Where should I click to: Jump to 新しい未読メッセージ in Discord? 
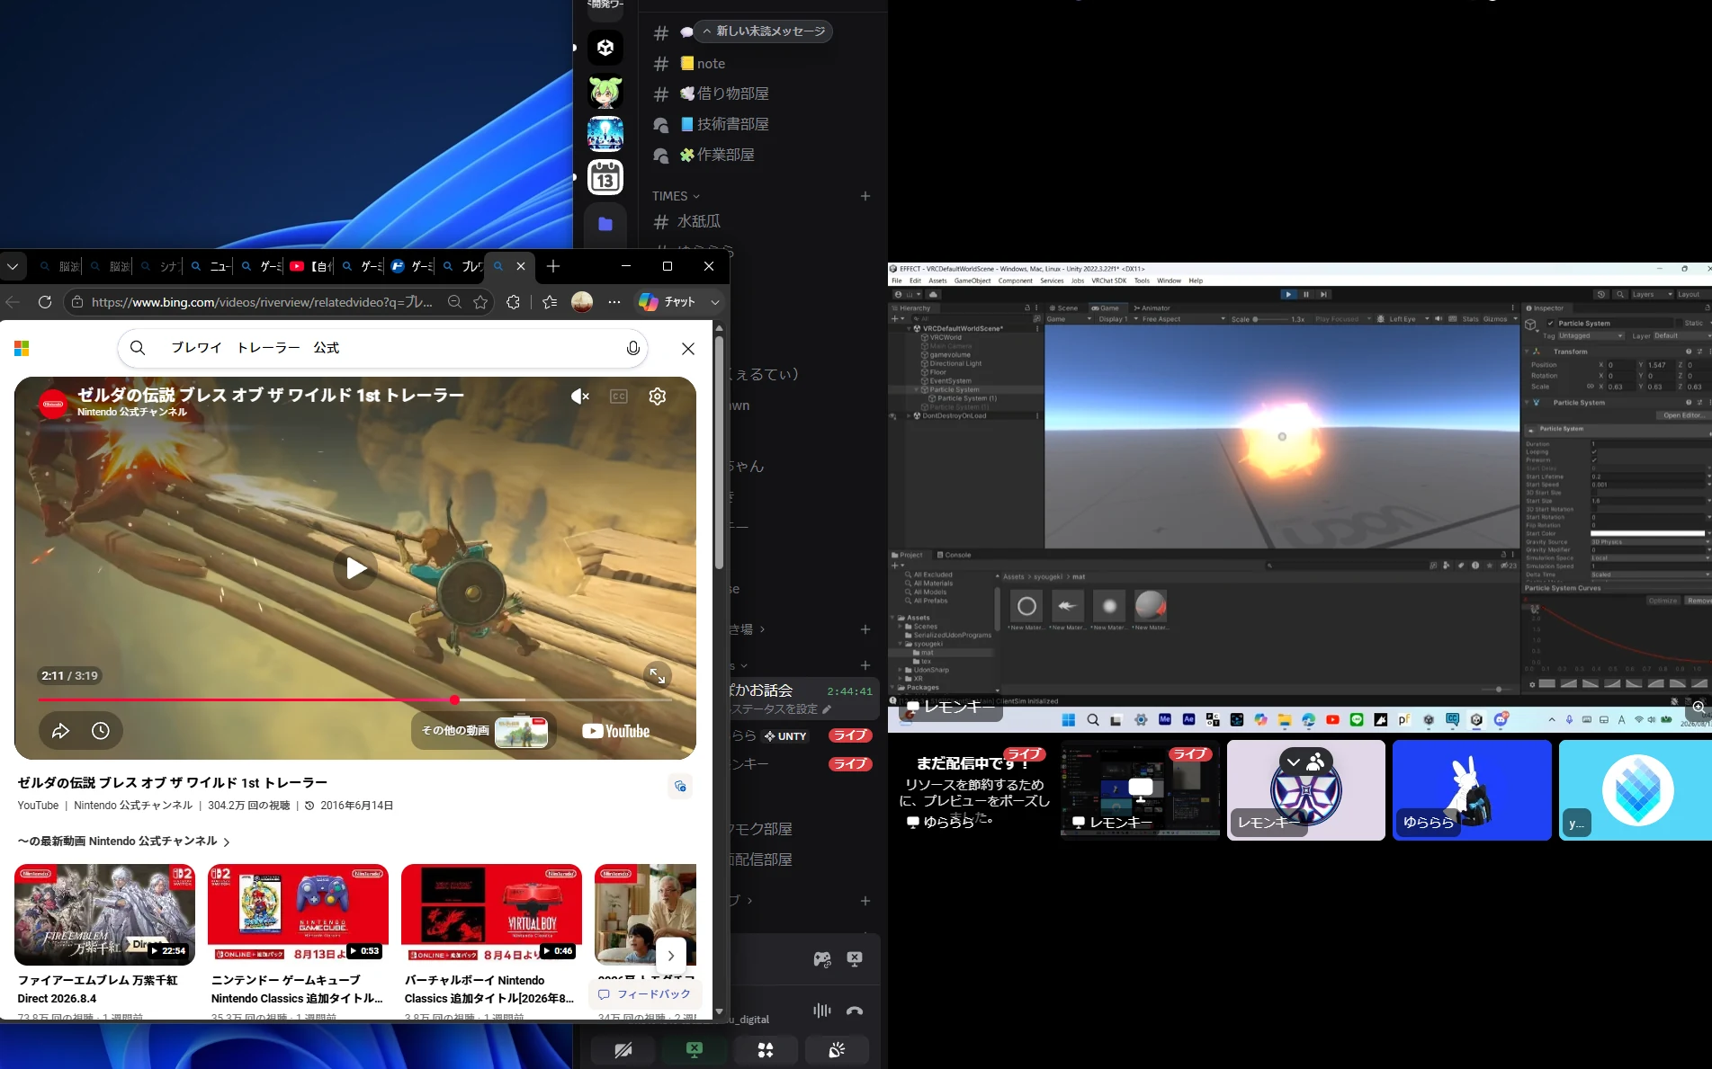763,31
